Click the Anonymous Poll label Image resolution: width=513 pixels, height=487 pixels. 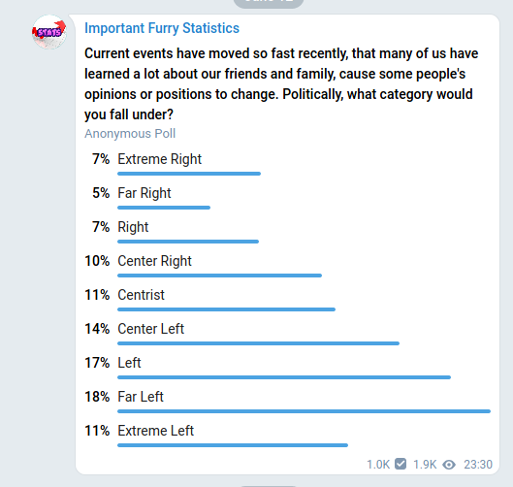[130, 134]
